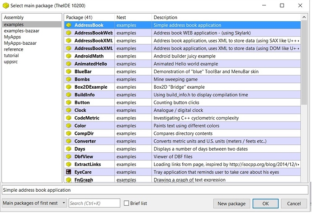Click the Cancel button
The height and width of the screenshot is (213, 312).
pos(294,204)
